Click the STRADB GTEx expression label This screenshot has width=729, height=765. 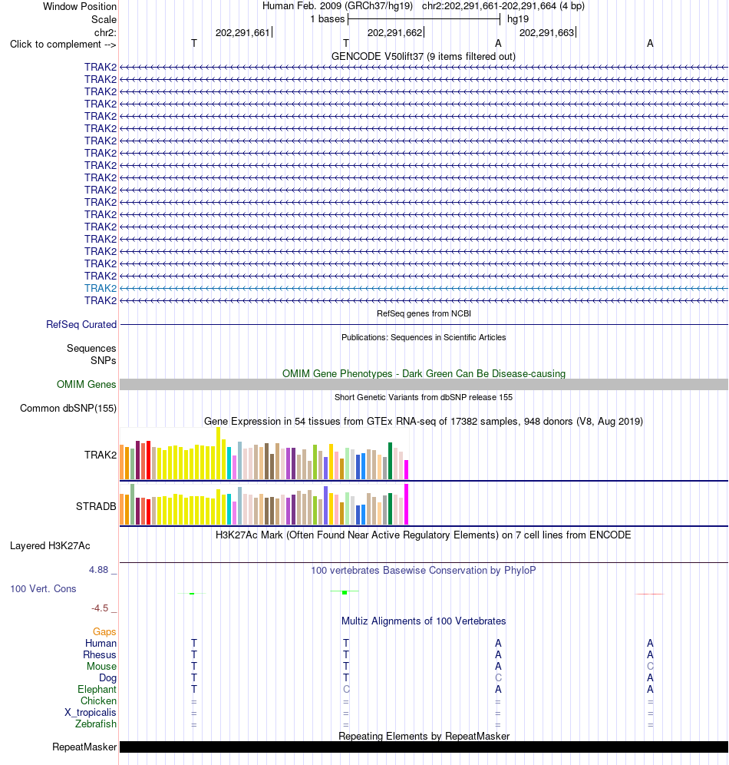(x=96, y=506)
